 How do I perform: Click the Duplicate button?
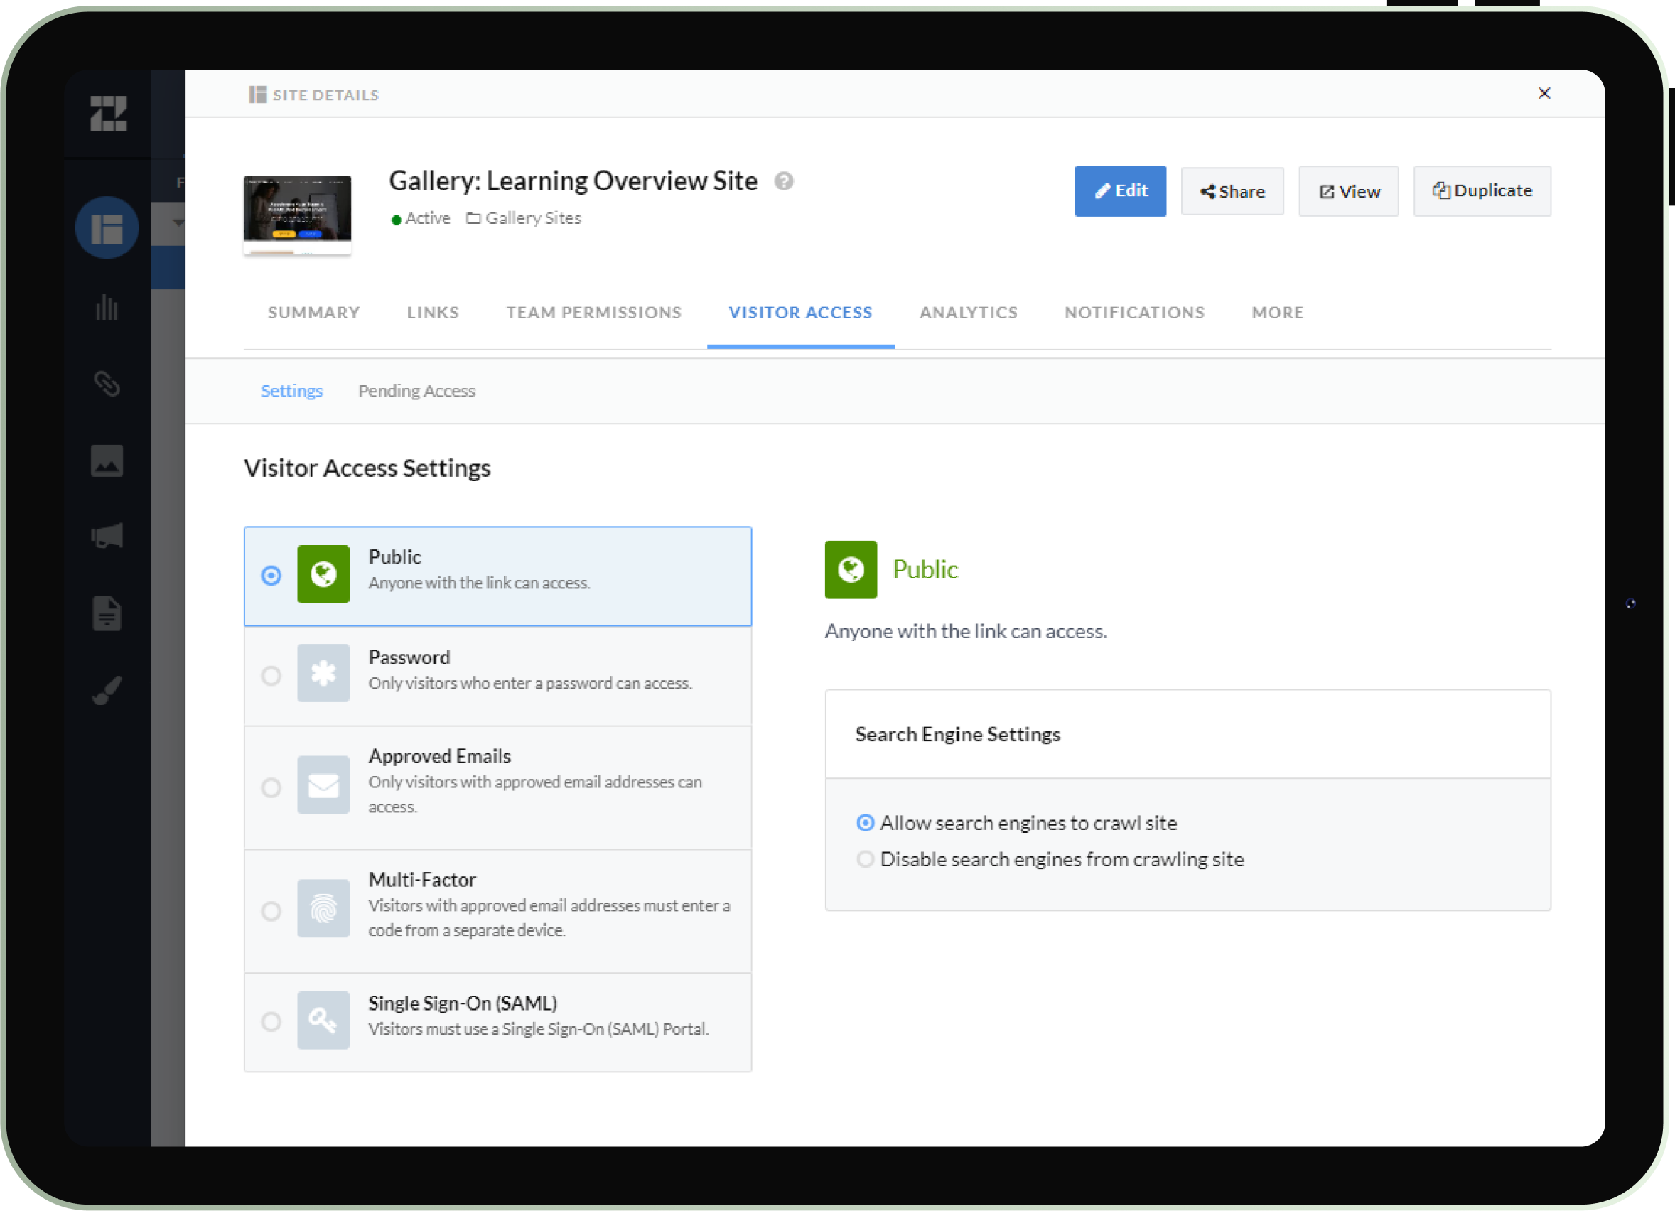click(1482, 191)
